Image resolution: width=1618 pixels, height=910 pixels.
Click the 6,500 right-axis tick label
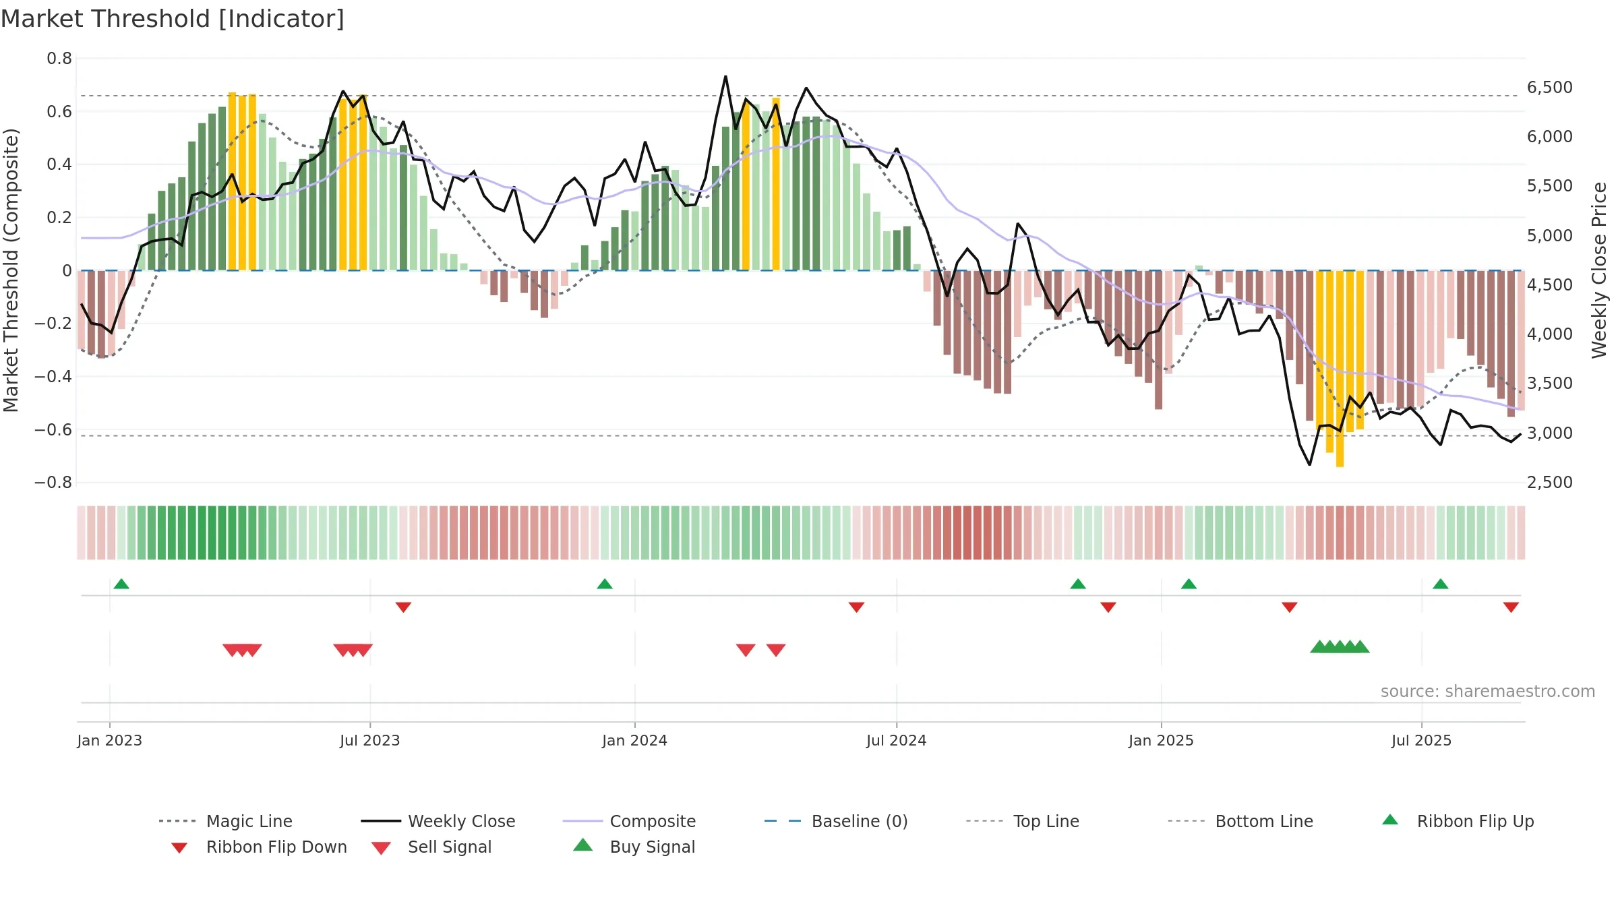tap(1550, 87)
